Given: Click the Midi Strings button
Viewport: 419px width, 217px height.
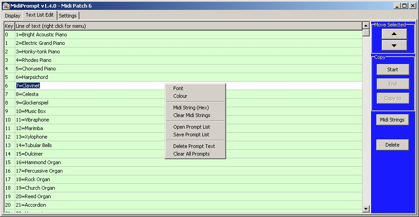Looking at the screenshot, I should pos(392,120).
